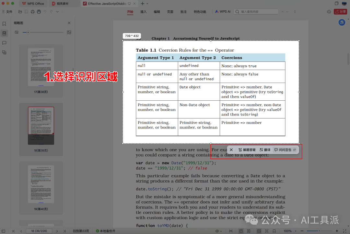Select the 插入 ribbon tab
The width and height of the screenshot is (350, 234).
[144, 12]
